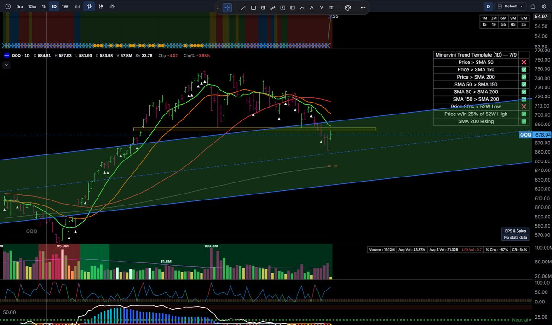Open chart settings gear

(x=544, y=6)
